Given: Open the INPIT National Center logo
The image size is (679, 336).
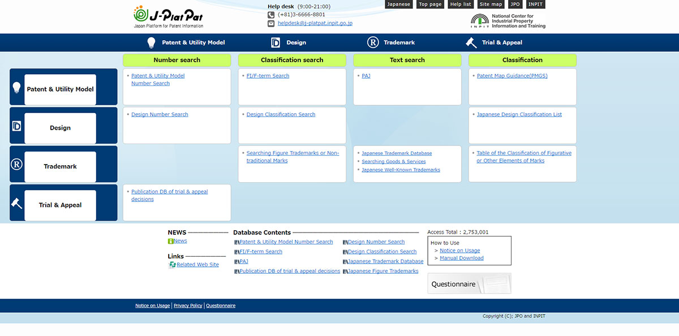Looking at the screenshot, I should point(508,21).
